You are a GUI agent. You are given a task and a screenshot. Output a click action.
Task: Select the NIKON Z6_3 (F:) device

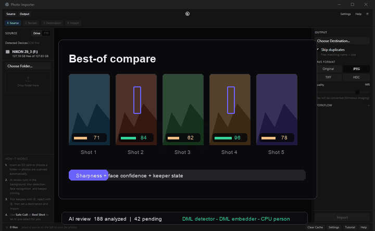tap(28, 54)
